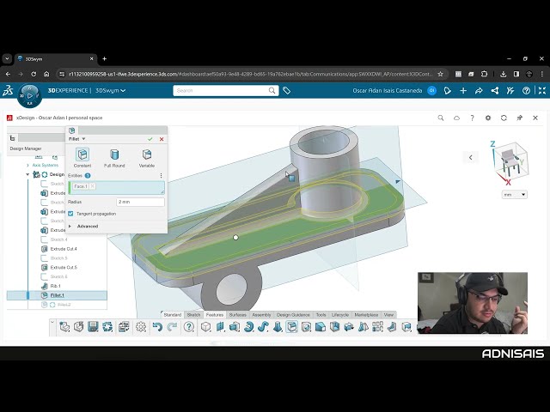
Task: Select the Full Round fillet type
Action: click(114, 157)
